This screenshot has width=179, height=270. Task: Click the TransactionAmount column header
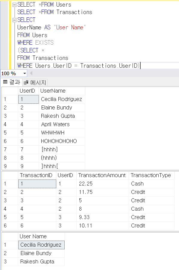pyautogui.click(x=103, y=175)
